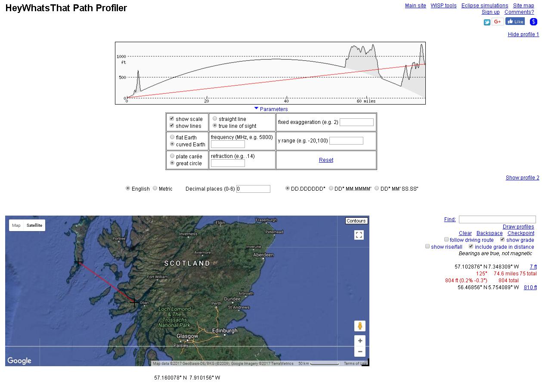Reset the profile parameters
Viewport: 542px width, 386px height.
pos(326,160)
